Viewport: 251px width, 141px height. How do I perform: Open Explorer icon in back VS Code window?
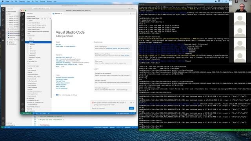(3, 9)
